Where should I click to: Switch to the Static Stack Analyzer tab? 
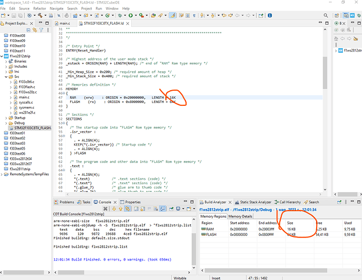point(253,202)
